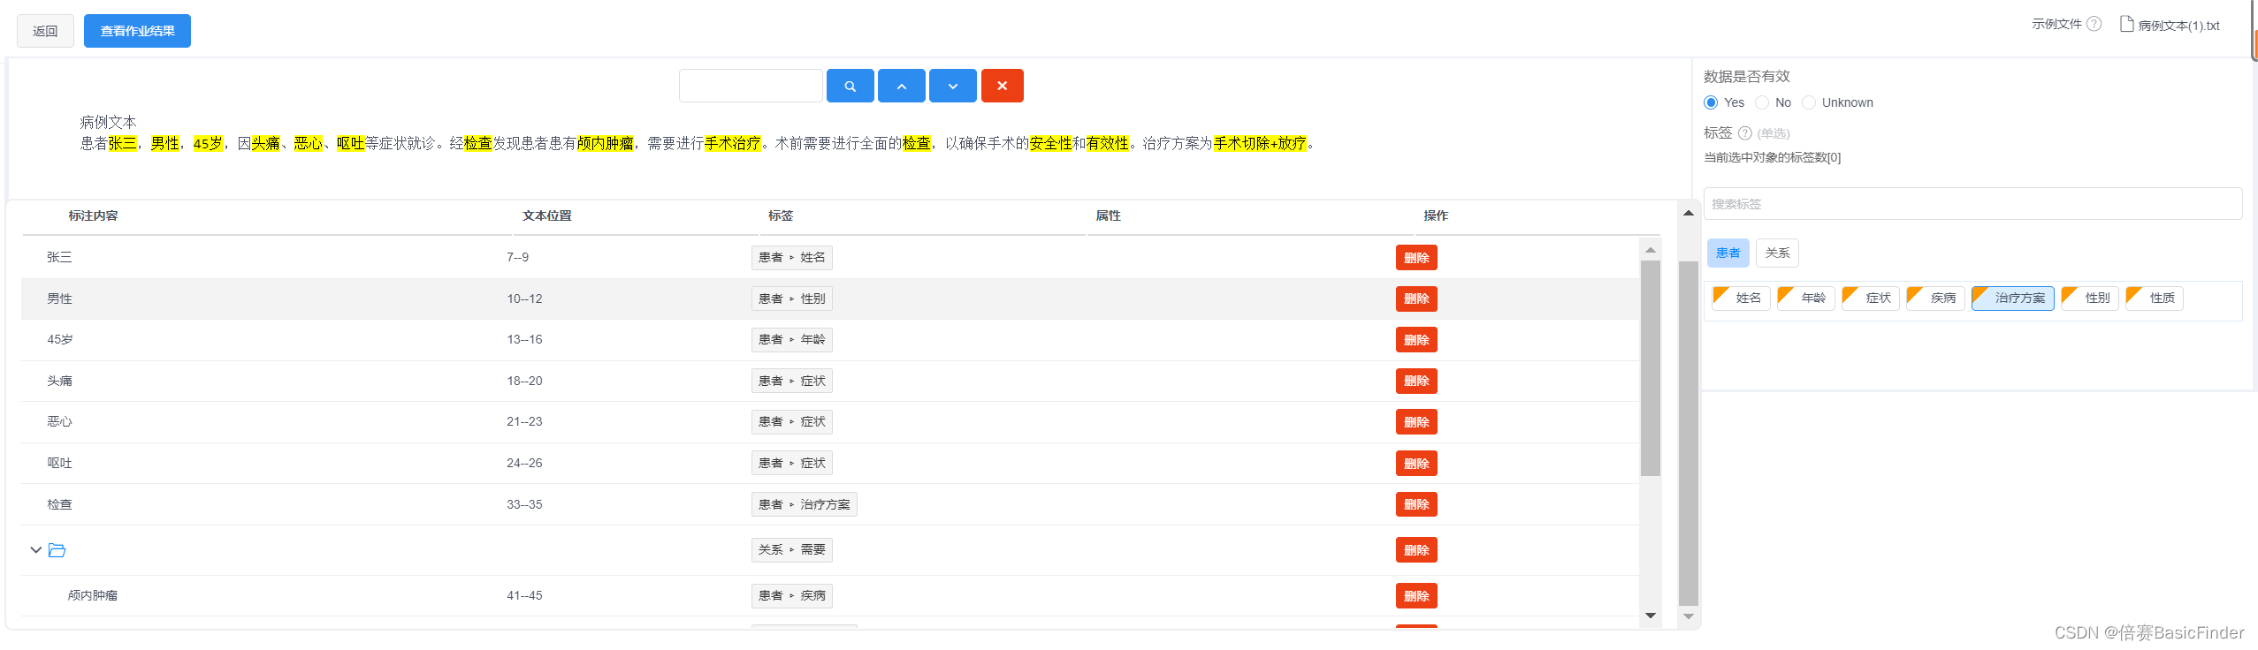This screenshot has height=650, width=2258.
Task: Choose the 治疗方案 label tag
Action: [x=2012, y=299]
